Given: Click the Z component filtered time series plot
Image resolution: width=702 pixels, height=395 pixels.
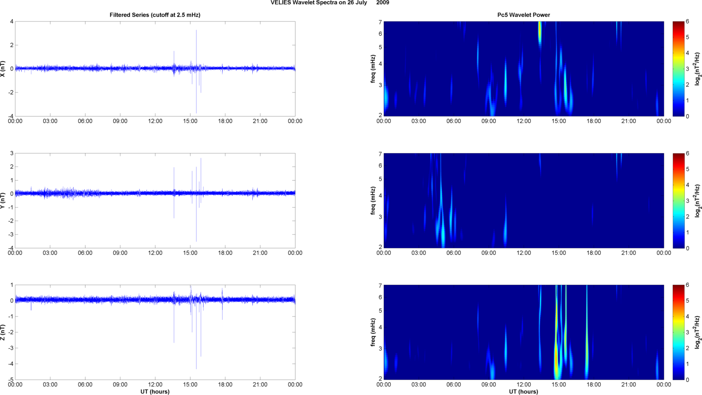Looking at the screenshot, I should pos(155,332).
